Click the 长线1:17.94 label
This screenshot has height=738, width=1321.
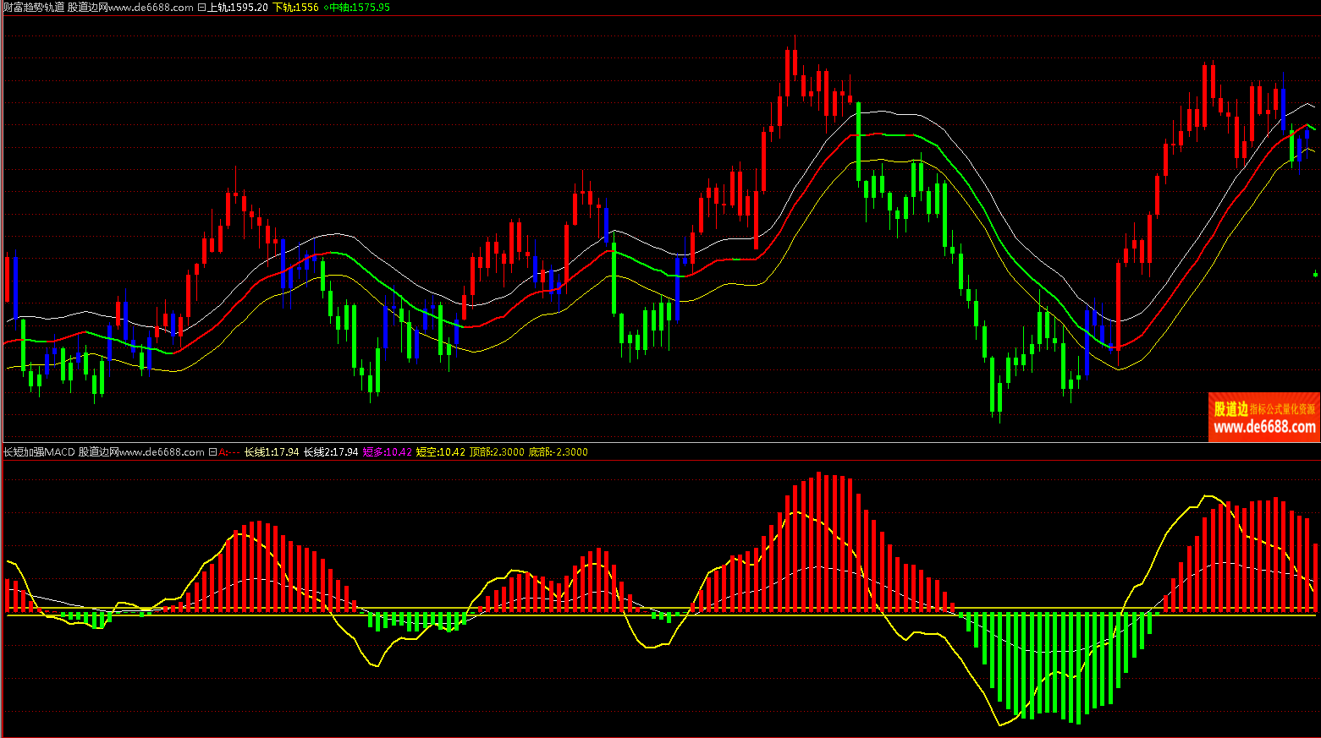click(x=271, y=452)
